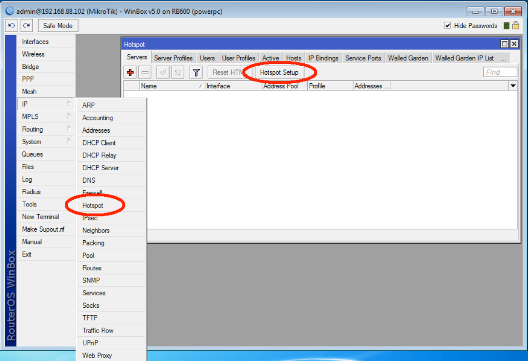Sort by Interface column header
This screenshot has width=528, height=361.
pyautogui.click(x=233, y=86)
